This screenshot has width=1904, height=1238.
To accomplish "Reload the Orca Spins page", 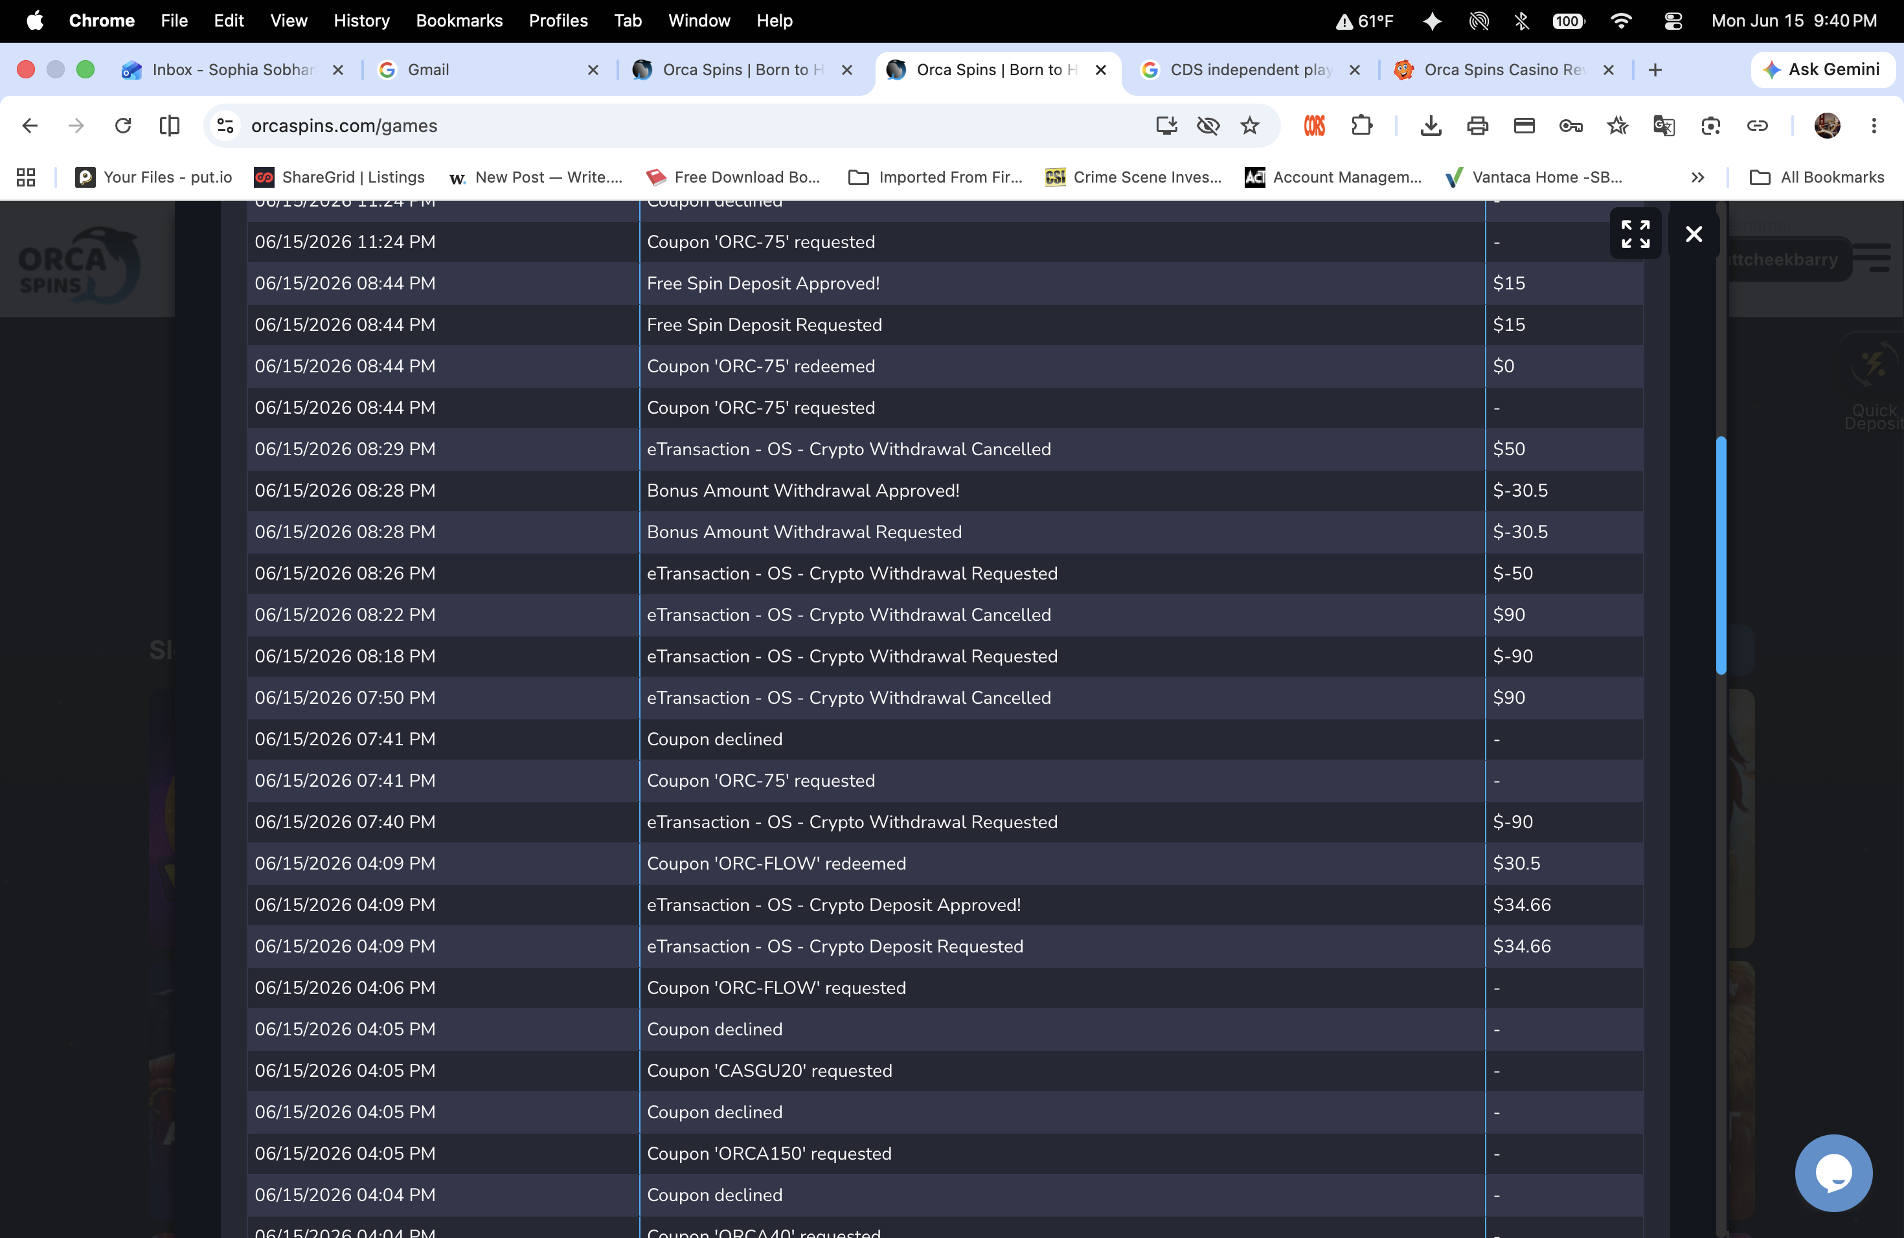I will click(122, 126).
